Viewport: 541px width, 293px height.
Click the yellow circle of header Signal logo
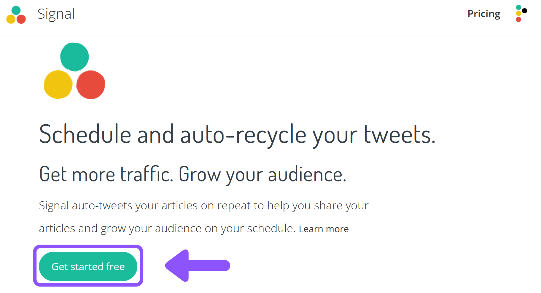pos(11,19)
